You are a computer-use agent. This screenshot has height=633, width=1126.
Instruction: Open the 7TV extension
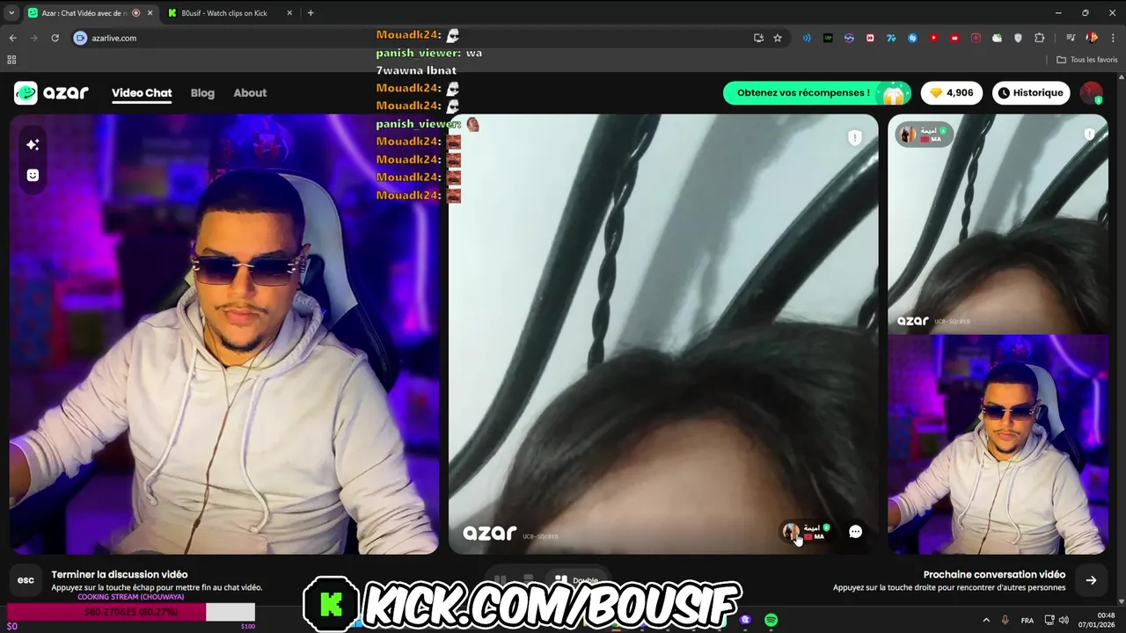891,38
